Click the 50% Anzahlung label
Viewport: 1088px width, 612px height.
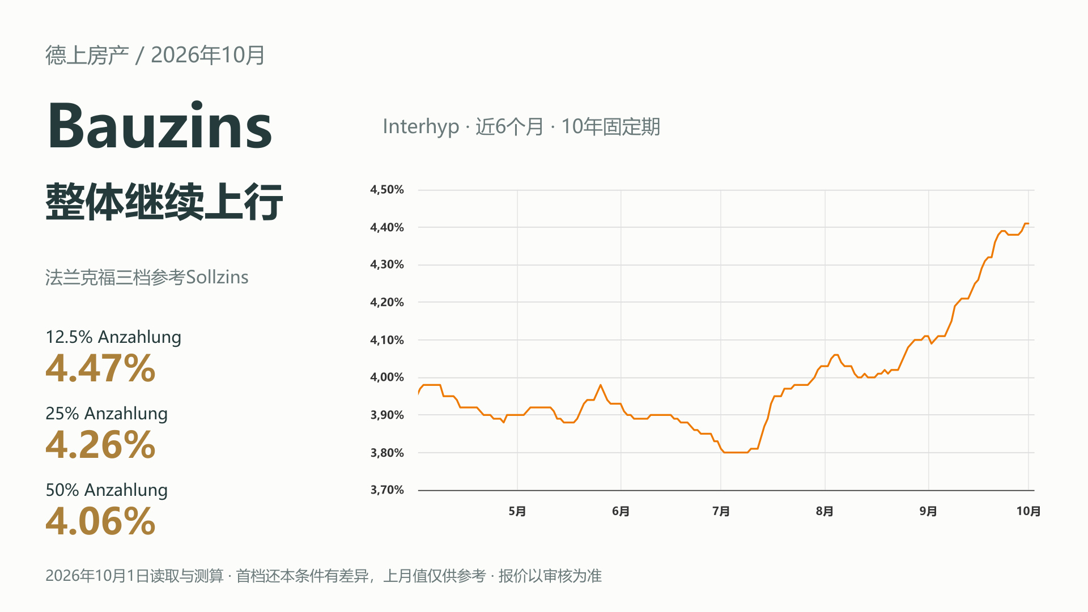coord(107,490)
